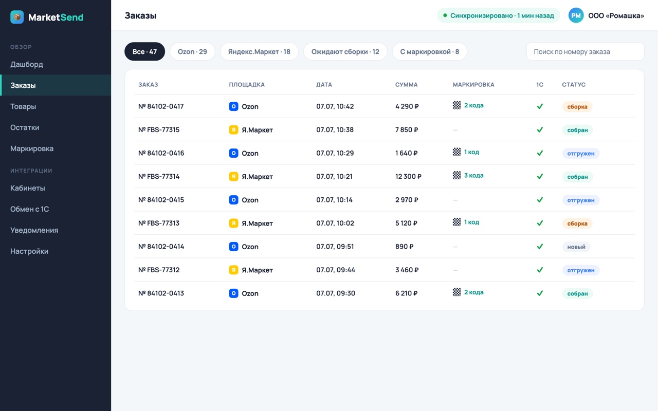
Task: Open order № FBS-77315
Action: 159,130
